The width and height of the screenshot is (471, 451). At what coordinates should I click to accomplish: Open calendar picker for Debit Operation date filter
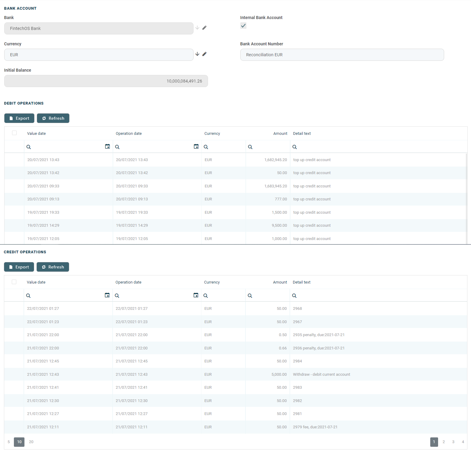pos(196,147)
